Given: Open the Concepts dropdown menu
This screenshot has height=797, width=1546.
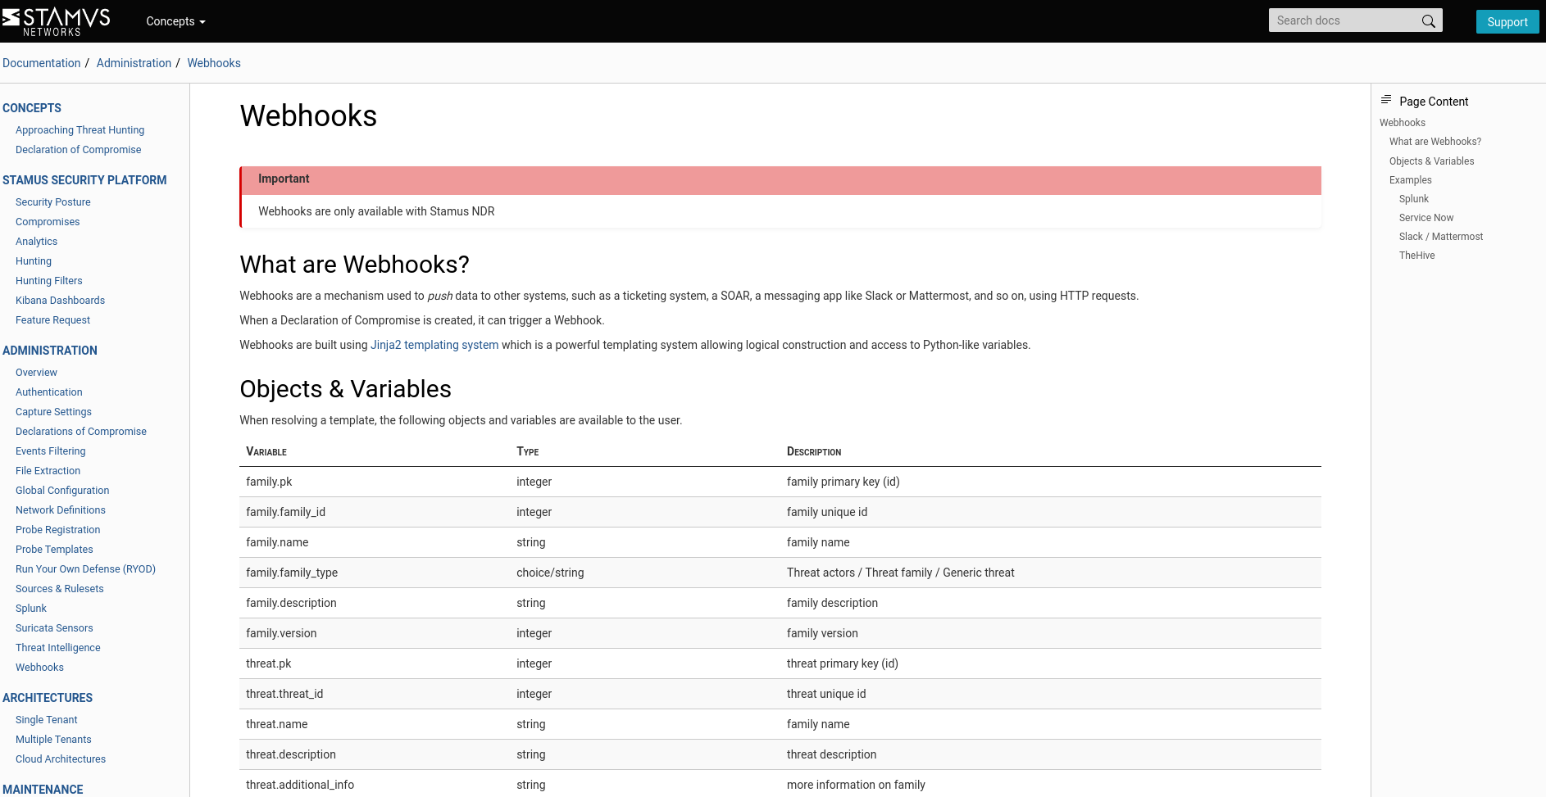Looking at the screenshot, I should tap(175, 21).
